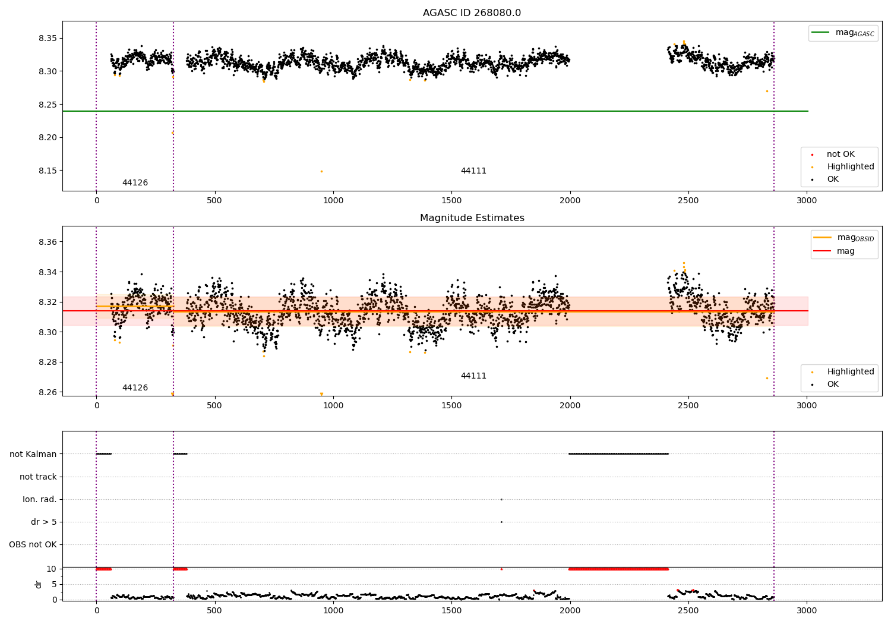
Task: Click obsid label 44126 in AGASC plot
Action: [135, 183]
